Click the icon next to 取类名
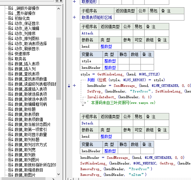This screenshot has width=191, height=180. (10, 59)
